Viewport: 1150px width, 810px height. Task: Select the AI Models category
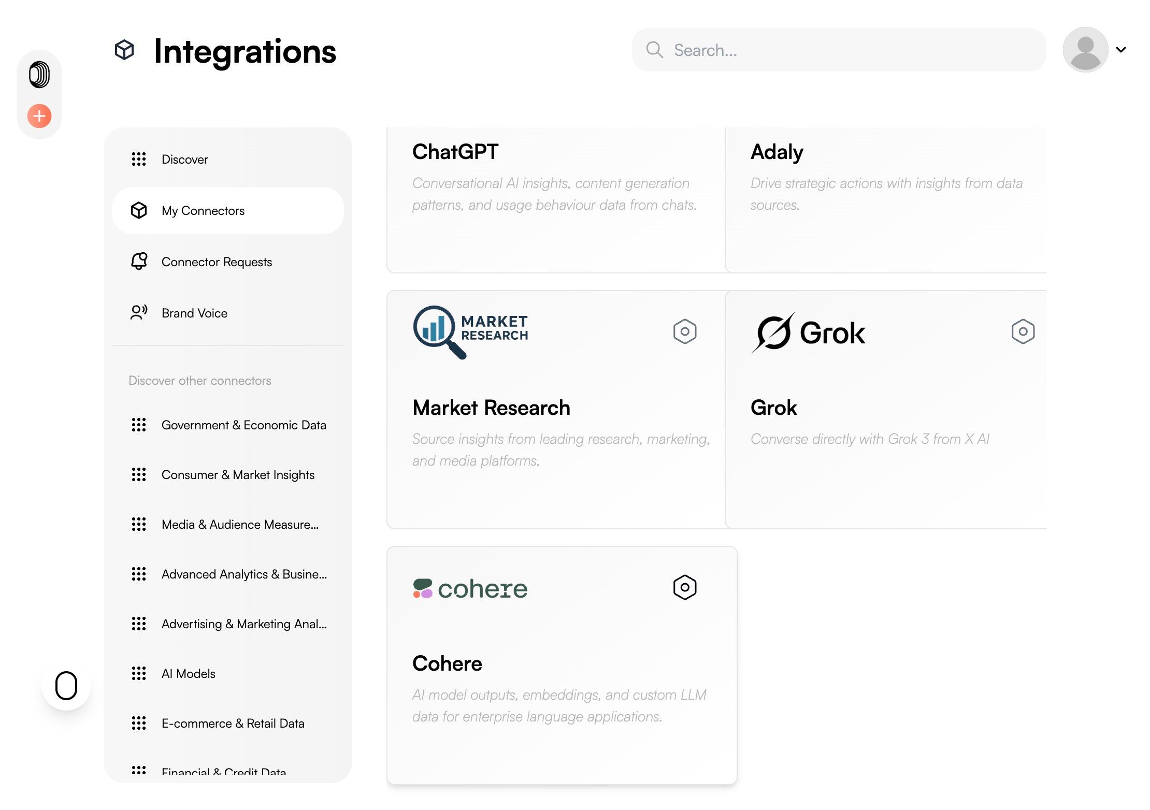coord(188,674)
